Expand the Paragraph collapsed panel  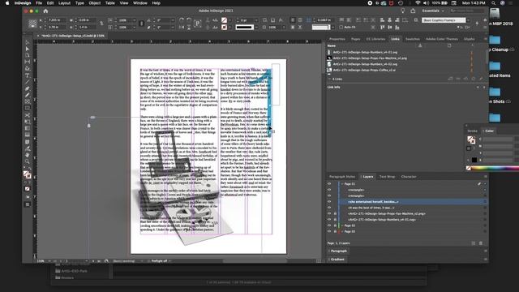point(339,251)
